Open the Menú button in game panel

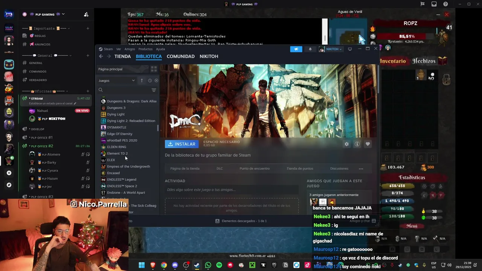412,226
